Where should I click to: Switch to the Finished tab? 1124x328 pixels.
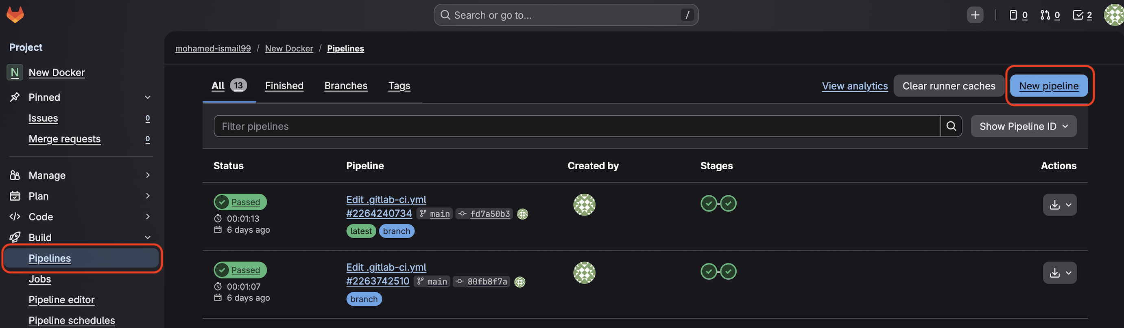tap(284, 86)
